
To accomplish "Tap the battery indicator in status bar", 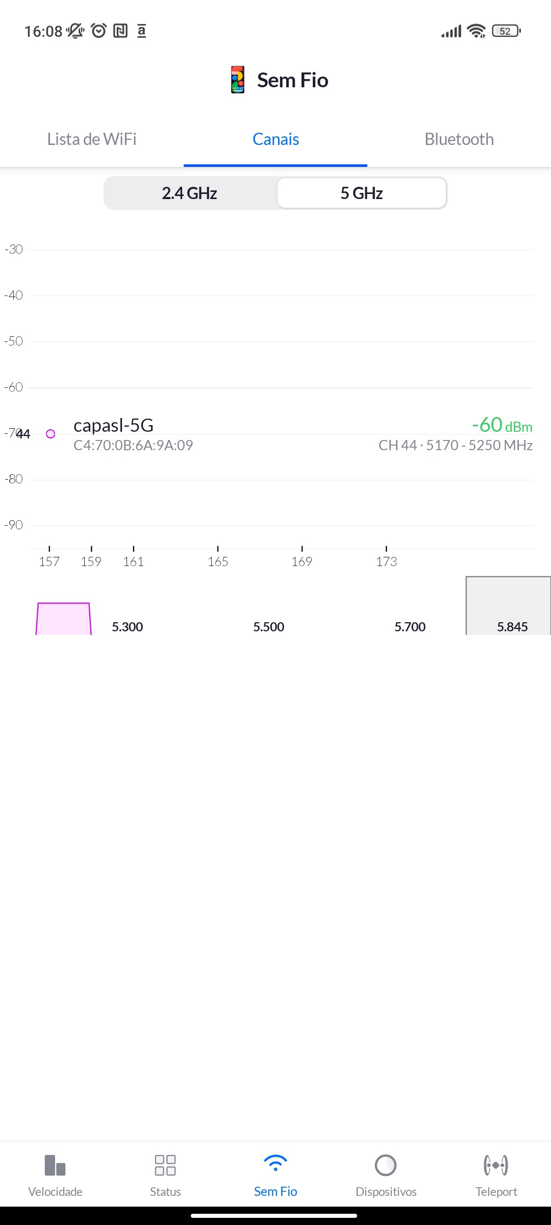I will point(506,31).
